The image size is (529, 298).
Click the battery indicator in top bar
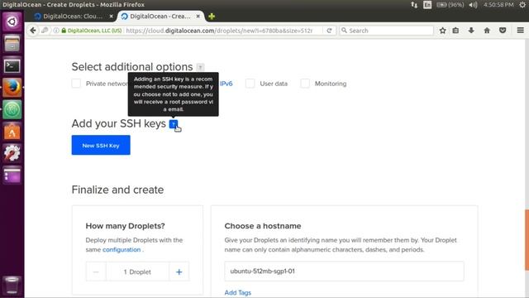click(450, 5)
